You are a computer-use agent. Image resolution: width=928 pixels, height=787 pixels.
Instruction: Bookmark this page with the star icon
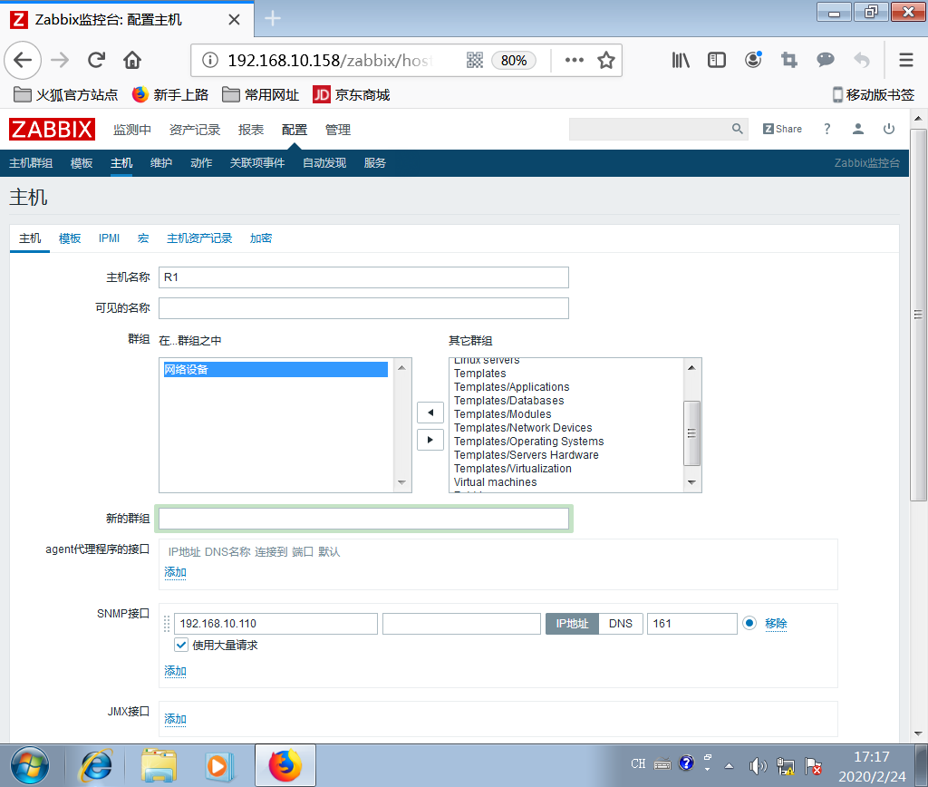point(606,60)
